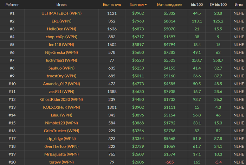The width and height of the screenshot is (246, 165).
Task: Open luckyflea1 (WPN) player link
Action: pos(61,60)
